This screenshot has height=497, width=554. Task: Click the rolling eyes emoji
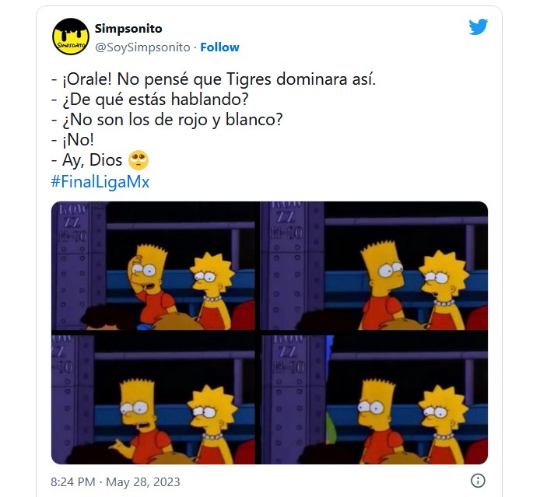pos(138,160)
